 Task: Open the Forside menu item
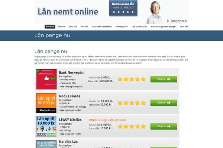[50, 27]
